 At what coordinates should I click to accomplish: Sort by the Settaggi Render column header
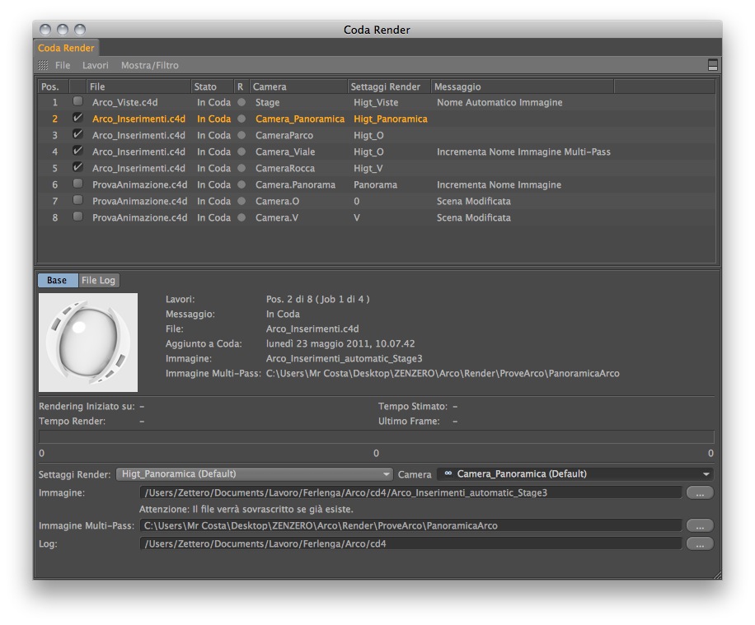[x=388, y=86]
